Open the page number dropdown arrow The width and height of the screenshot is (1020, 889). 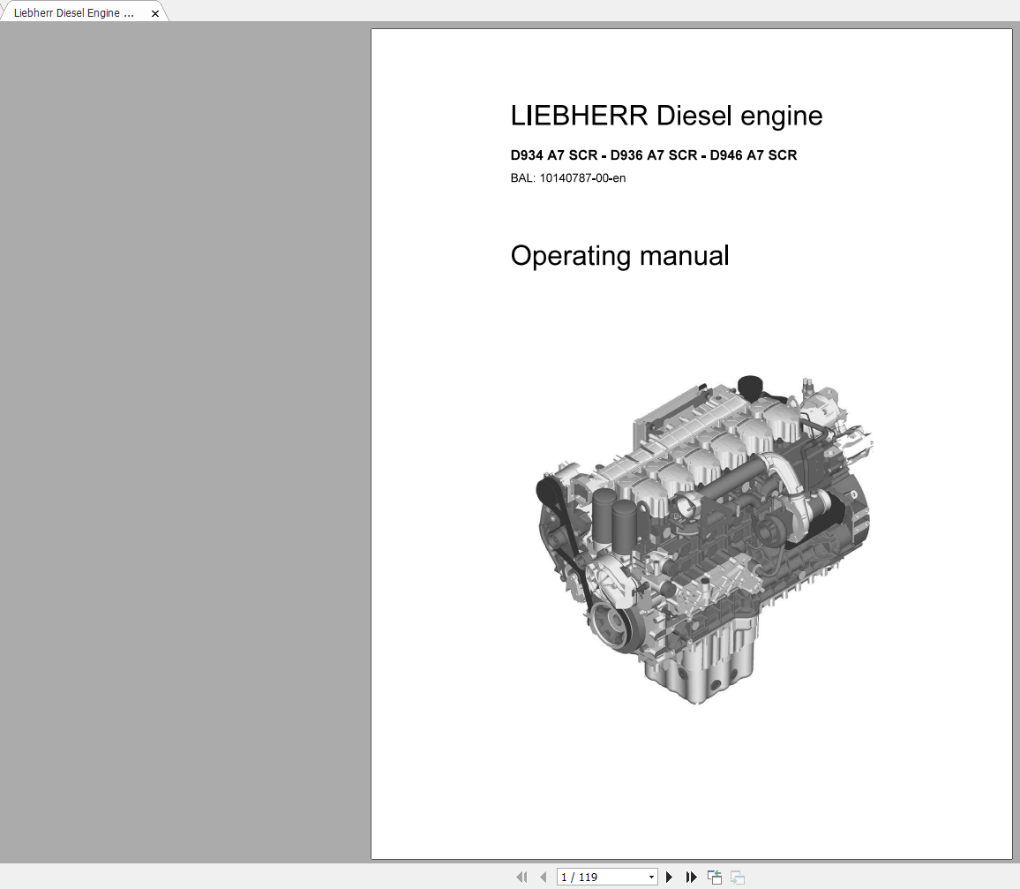tap(651, 878)
